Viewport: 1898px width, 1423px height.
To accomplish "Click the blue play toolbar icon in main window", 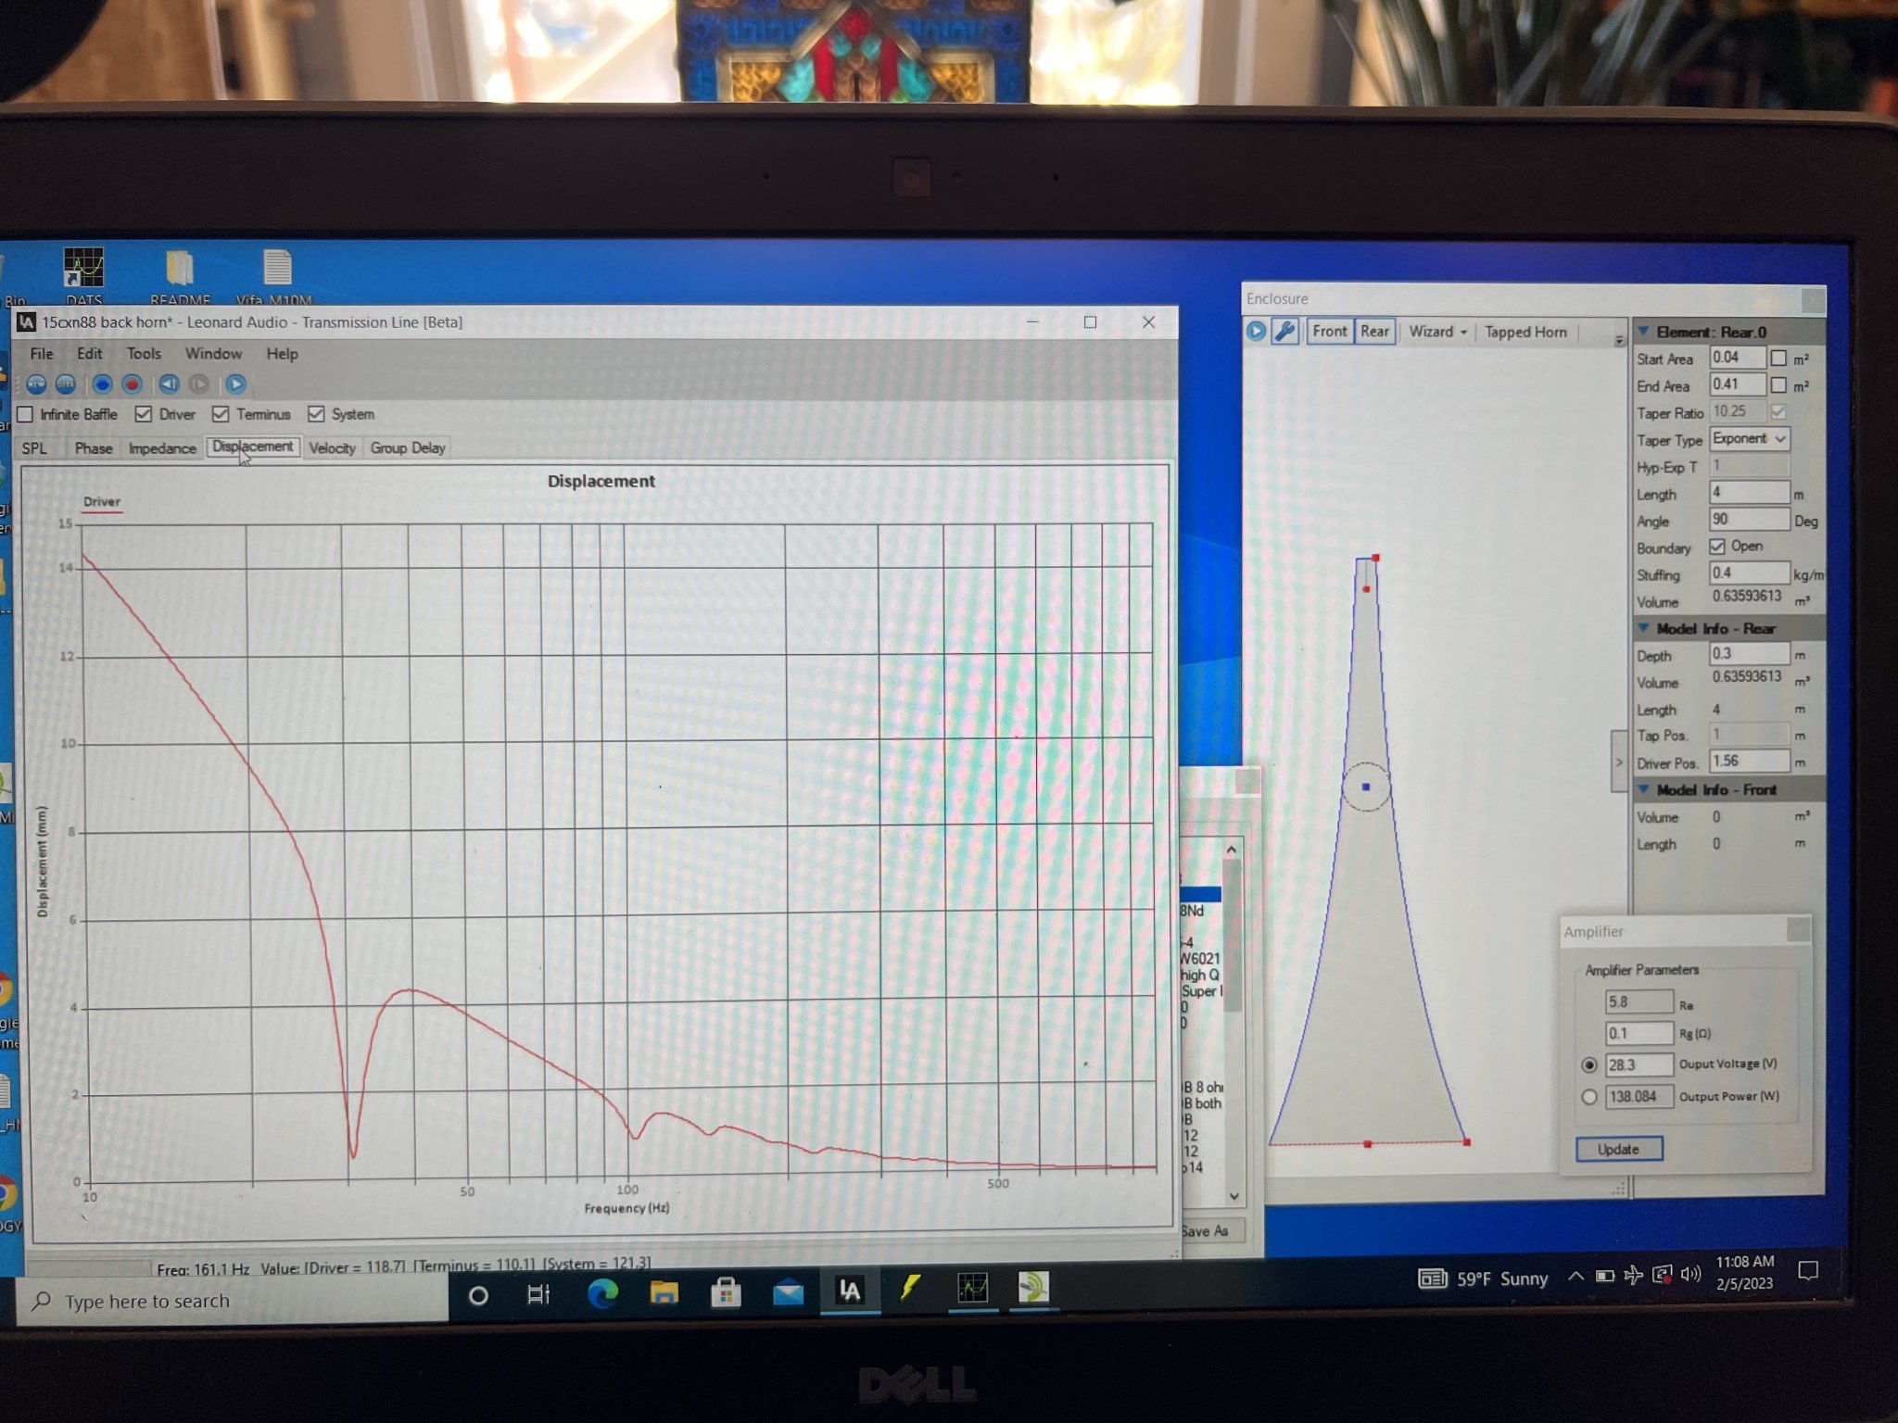I will click(235, 384).
